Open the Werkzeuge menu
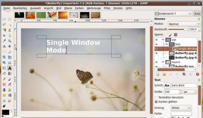Viewport: 203px width, 118px height. [x=94, y=8]
